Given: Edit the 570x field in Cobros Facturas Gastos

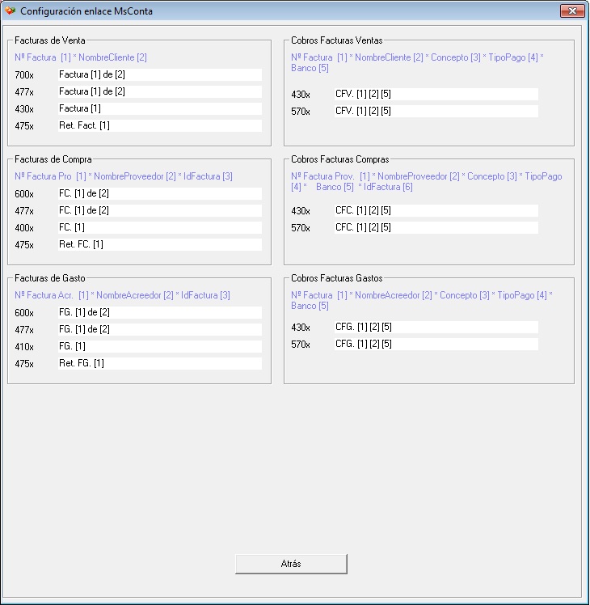Looking at the screenshot, I should [x=436, y=344].
